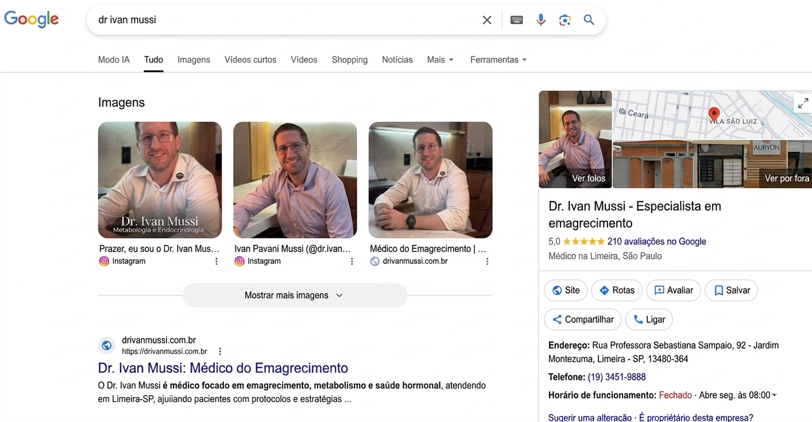Click the search input containing dr ivan mussi

tap(284, 20)
